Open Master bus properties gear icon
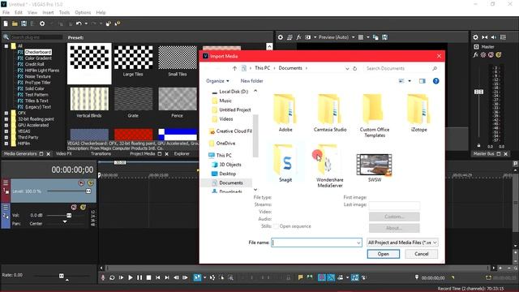This screenshot has width=519, height=292. [x=476, y=37]
